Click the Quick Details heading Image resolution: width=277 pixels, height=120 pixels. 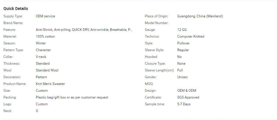(x=16, y=9)
